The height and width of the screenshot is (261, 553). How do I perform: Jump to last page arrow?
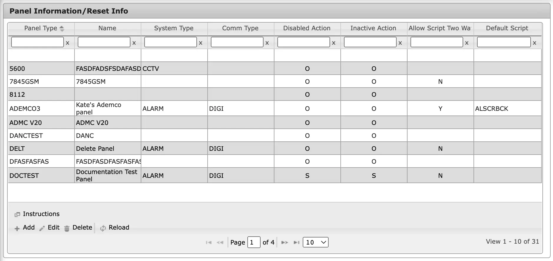point(297,242)
